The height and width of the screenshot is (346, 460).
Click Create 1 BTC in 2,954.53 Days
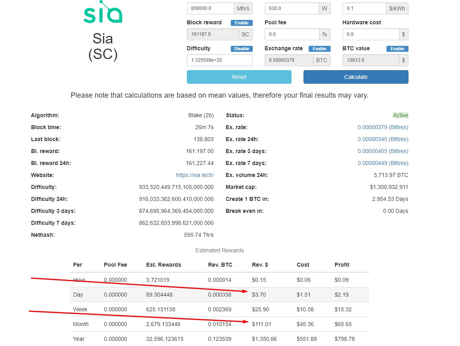[x=390, y=199]
